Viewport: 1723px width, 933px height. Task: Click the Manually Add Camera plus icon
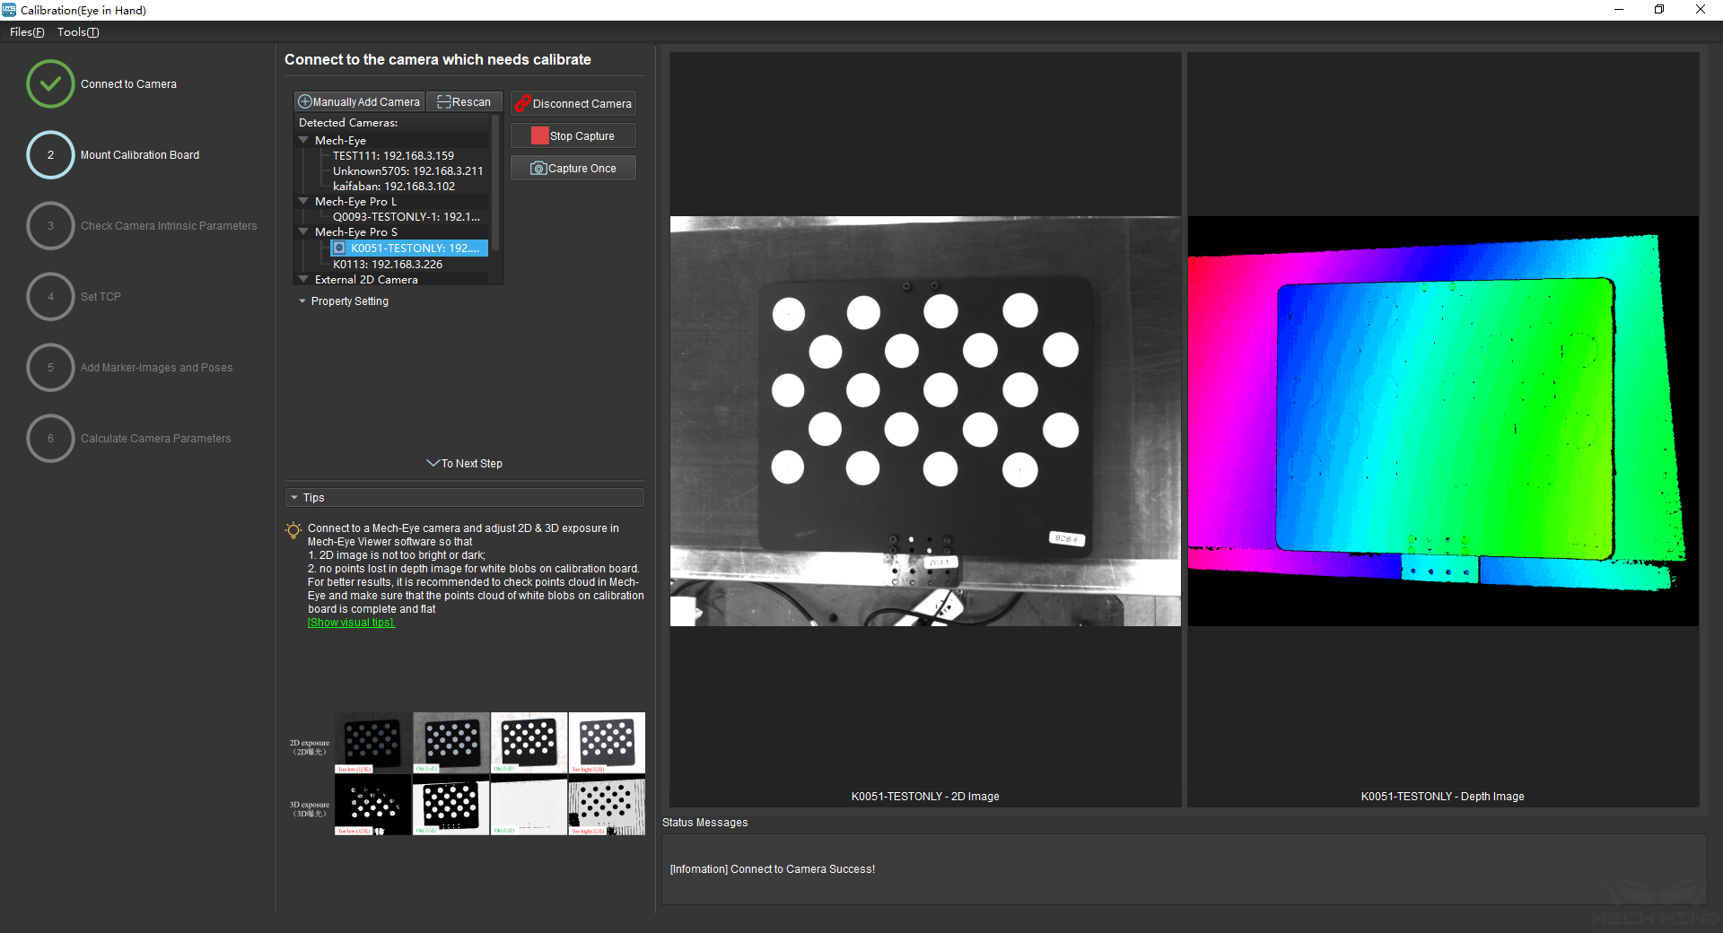[x=305, y=102]
